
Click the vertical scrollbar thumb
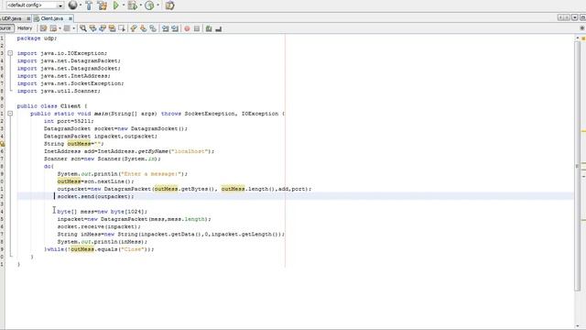coord(577,165)
